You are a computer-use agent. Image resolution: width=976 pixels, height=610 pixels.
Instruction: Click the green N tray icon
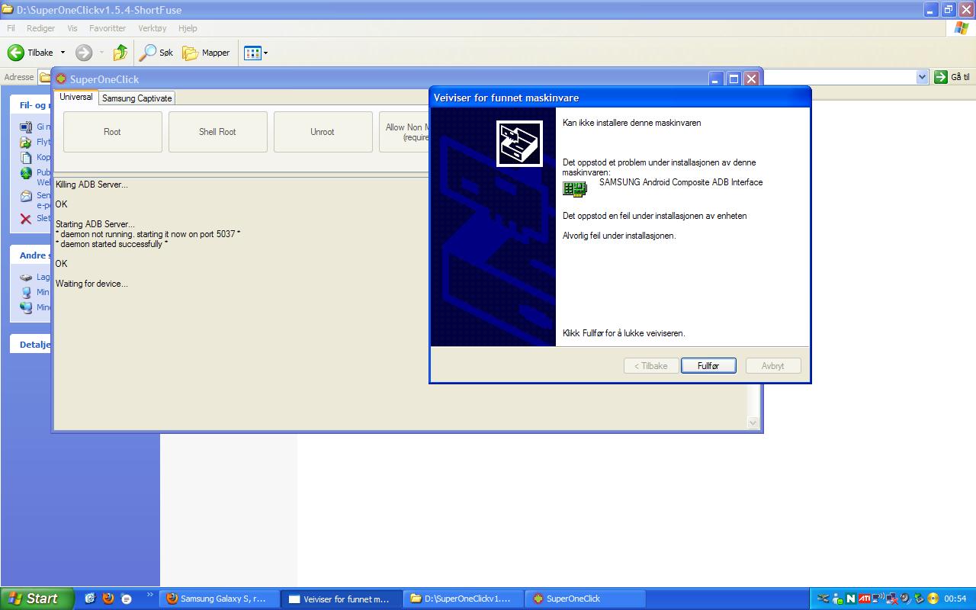point(851,599)
